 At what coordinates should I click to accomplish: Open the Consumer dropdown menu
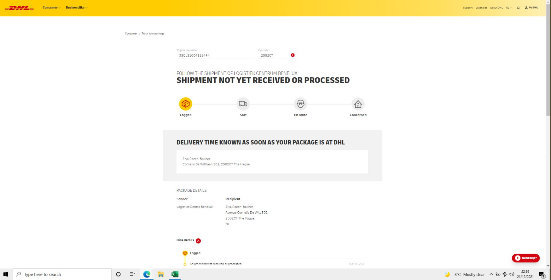[x=51, y=8]
